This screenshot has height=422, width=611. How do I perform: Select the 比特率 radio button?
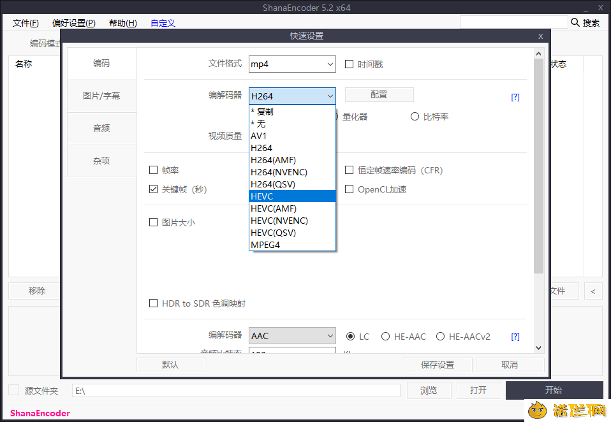click(415, 117)
